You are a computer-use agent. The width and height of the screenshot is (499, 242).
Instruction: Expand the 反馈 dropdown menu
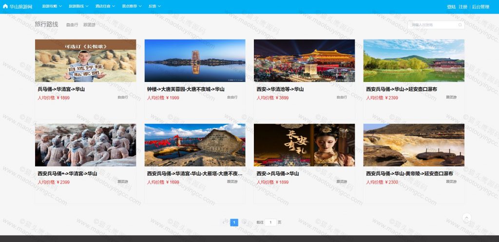tap(154, 6)
